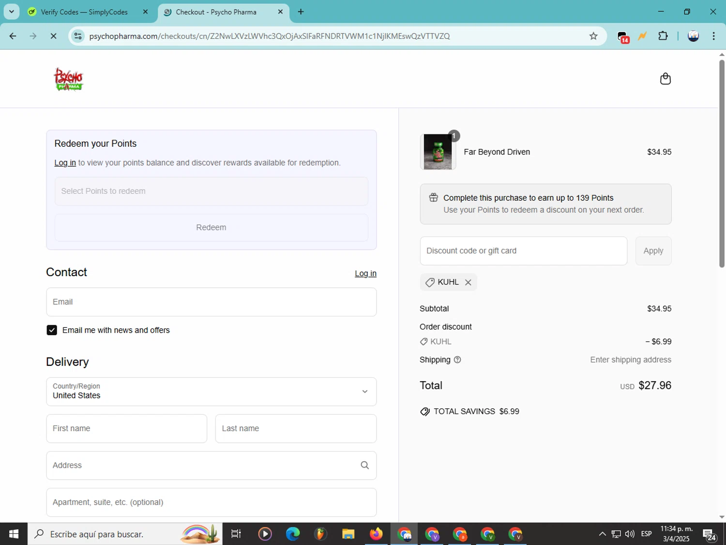Screen dimensions: 726x545
Task: Go forward with the arrow button
Action: 33,36
